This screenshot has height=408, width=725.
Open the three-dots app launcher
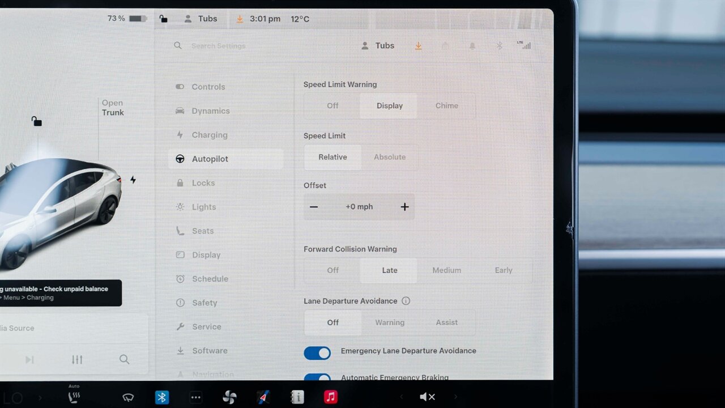click(195, 397)
